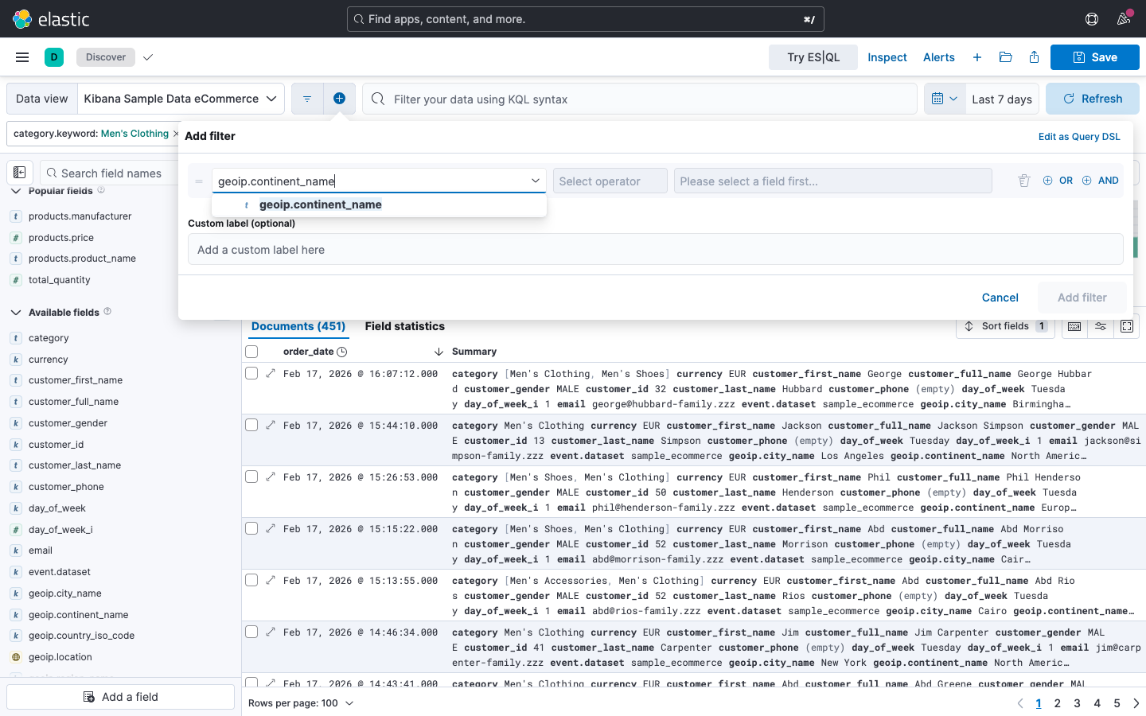Click the new search plus icon
The image size is (1146, 716).
(x=976, y=57)
